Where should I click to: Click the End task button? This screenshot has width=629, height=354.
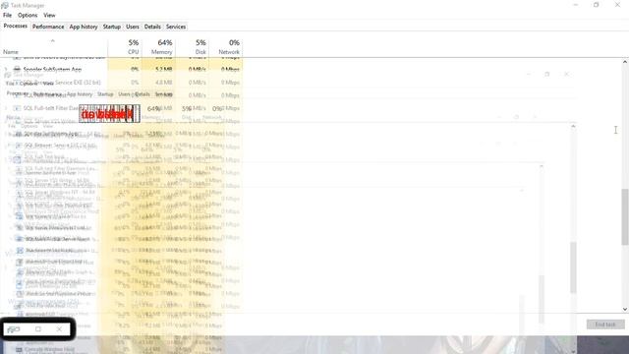[x=605, y=324]
